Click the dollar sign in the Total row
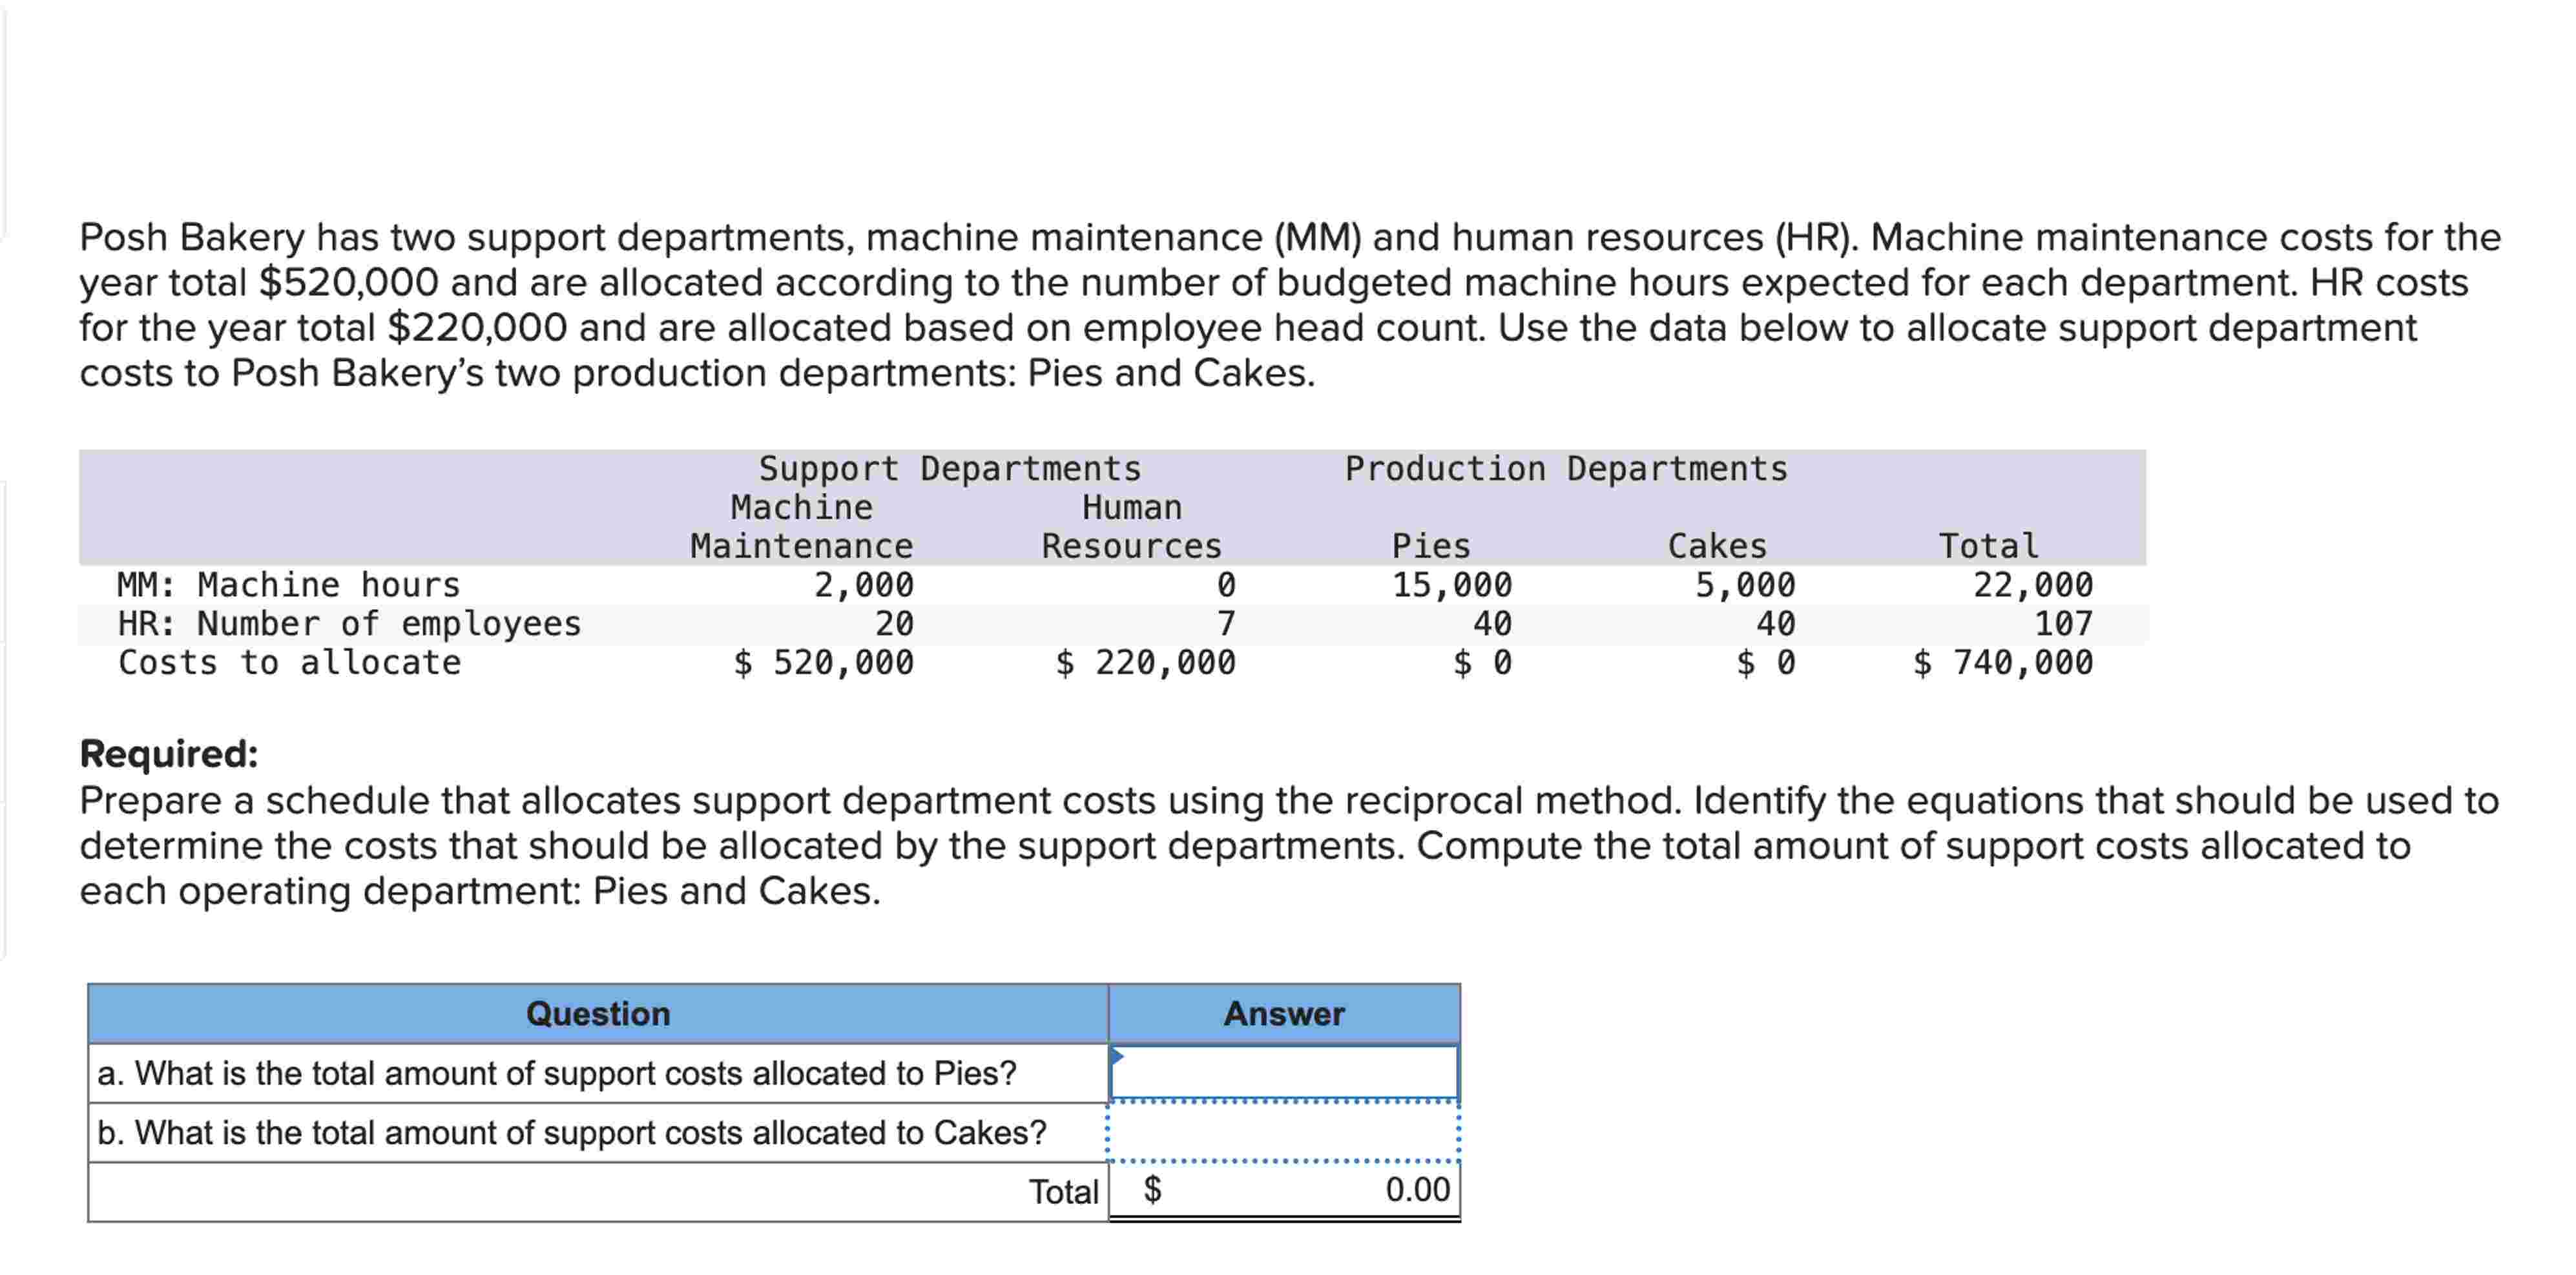The image size is (2576, 1275). (x=1152, y=1189)
